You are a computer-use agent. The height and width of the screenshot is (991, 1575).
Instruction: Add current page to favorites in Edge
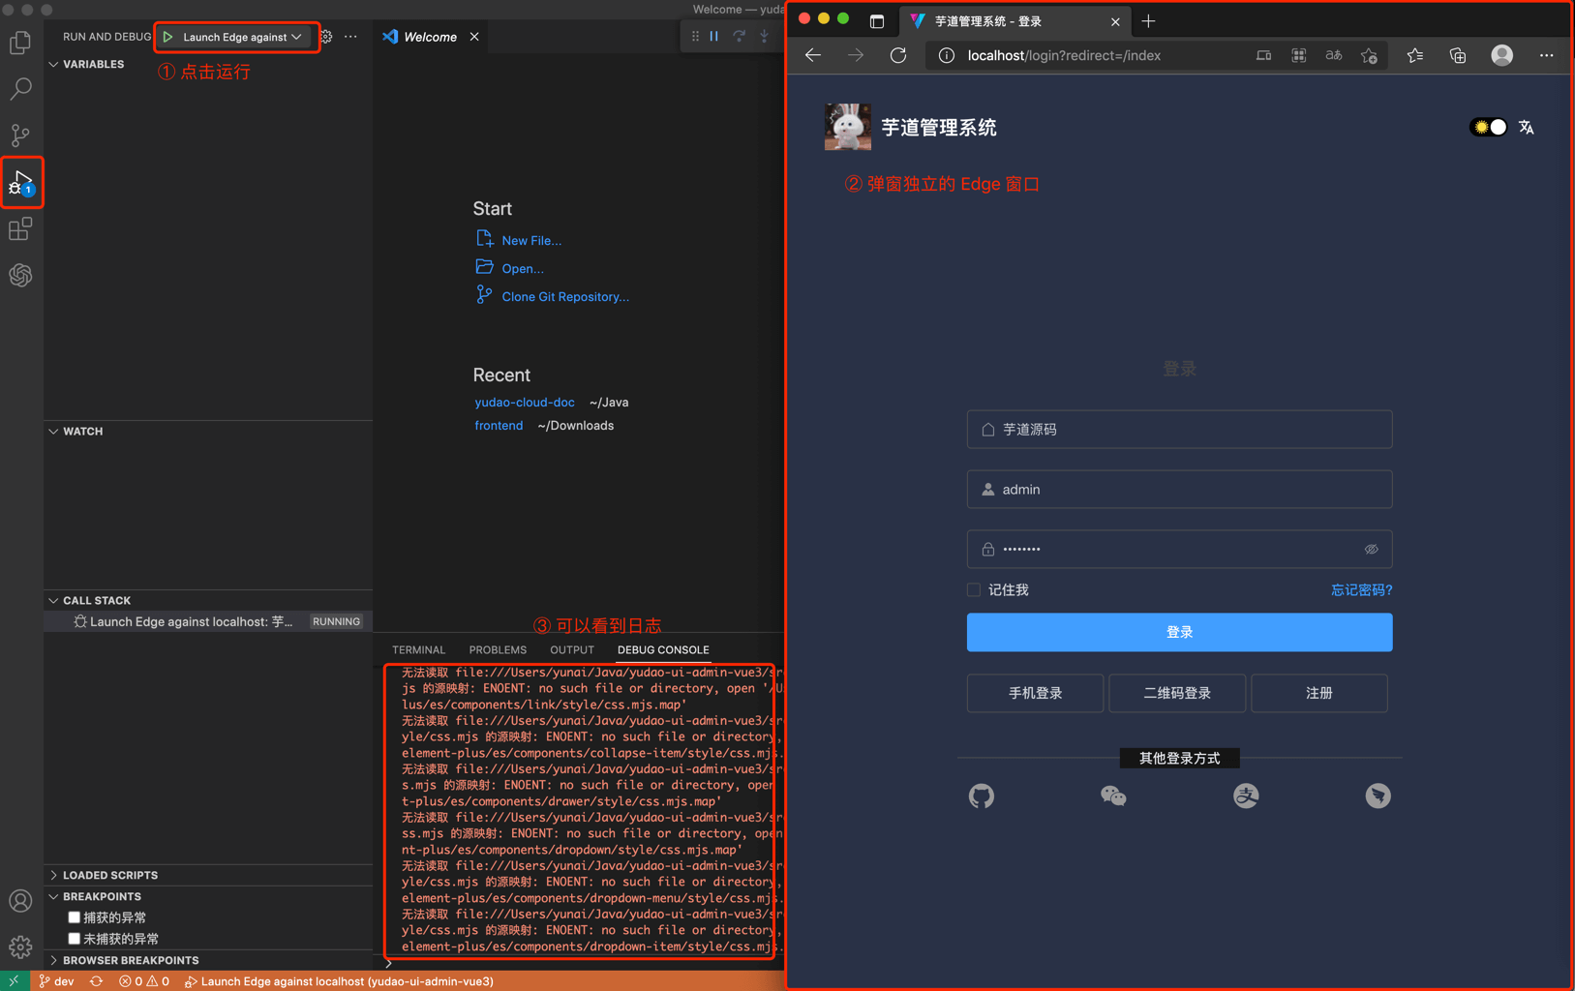(x=1369, y=55)
